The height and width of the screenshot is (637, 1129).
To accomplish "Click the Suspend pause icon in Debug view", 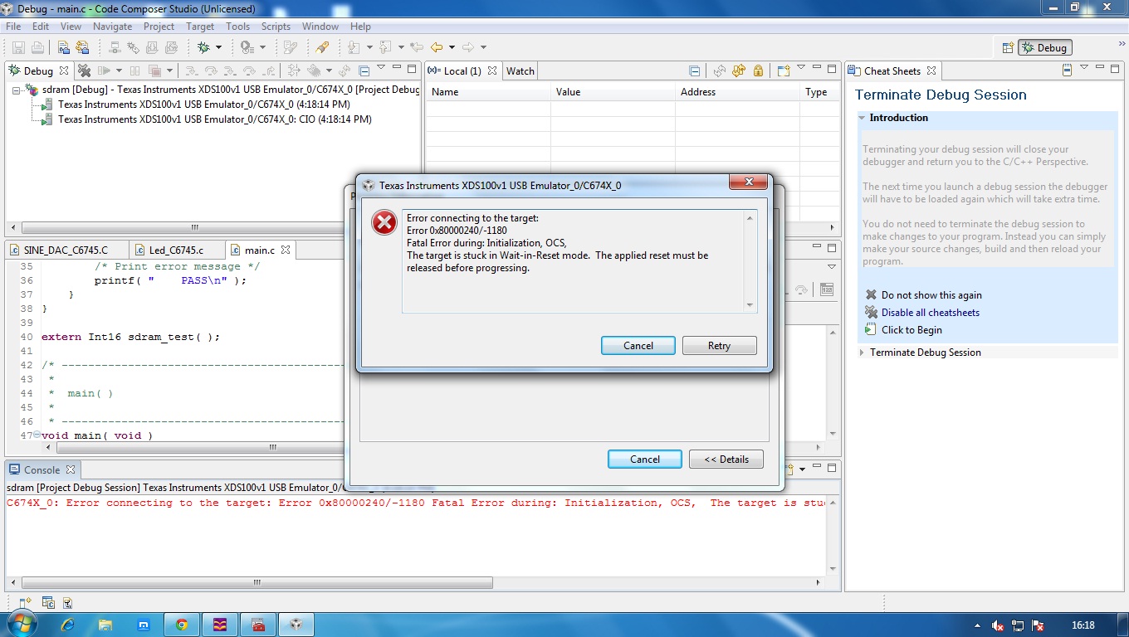I will 134,71.
